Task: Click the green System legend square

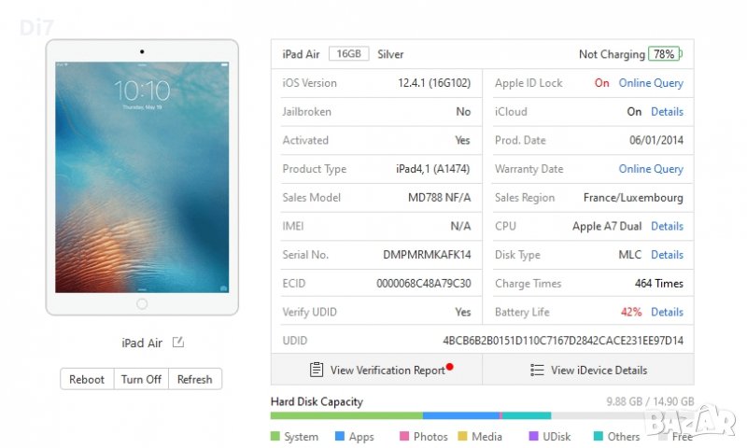Action: click(275, 436)
